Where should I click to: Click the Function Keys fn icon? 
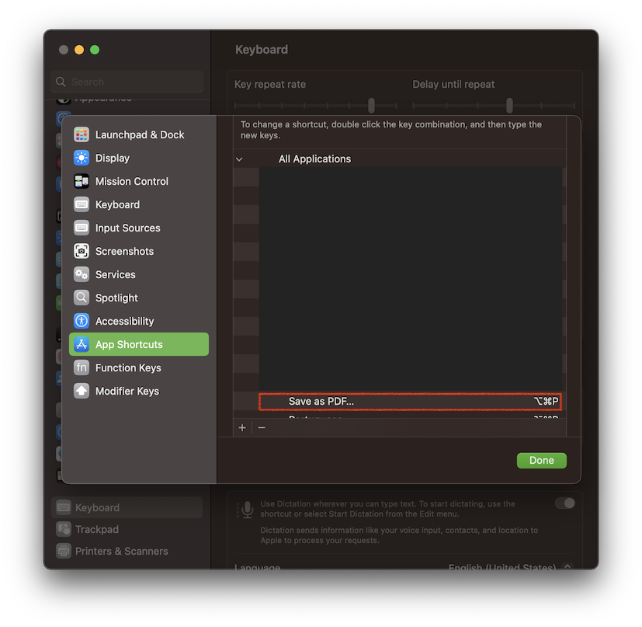pyautogui.click(x=82, y=368)
